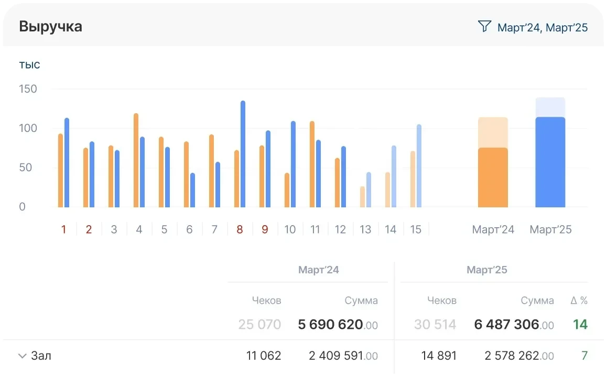The width and height of the screenshot is (607, 377).
Task: Select day 15 on the chart axis
Action: [416, 229]
